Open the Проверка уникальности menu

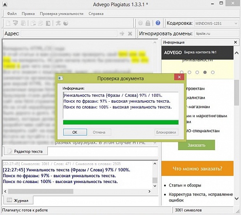(x=61, y=14)
